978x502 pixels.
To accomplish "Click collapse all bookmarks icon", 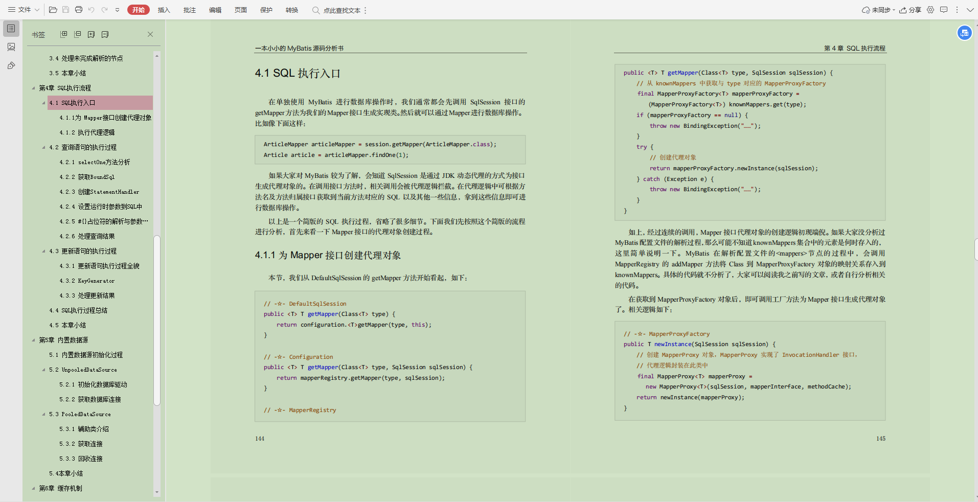I will click(77, 34).
